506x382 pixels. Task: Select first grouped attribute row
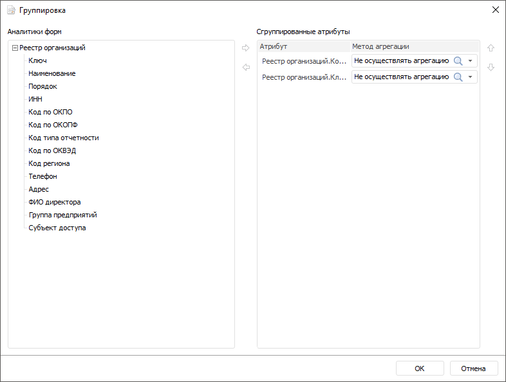click(304, 61)
